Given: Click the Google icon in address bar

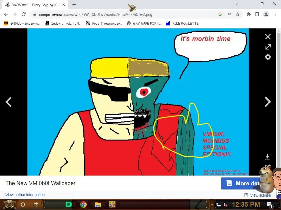Looking at the screenshot, I should click(220, 14).
